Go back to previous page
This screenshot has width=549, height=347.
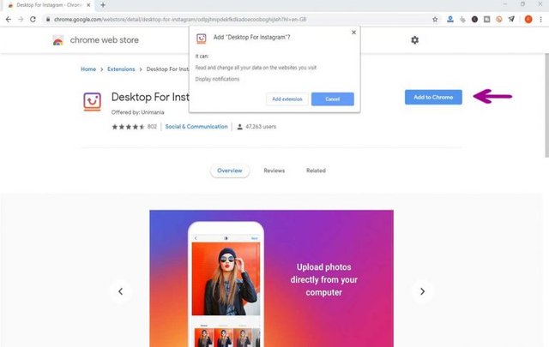coord(9,19)
